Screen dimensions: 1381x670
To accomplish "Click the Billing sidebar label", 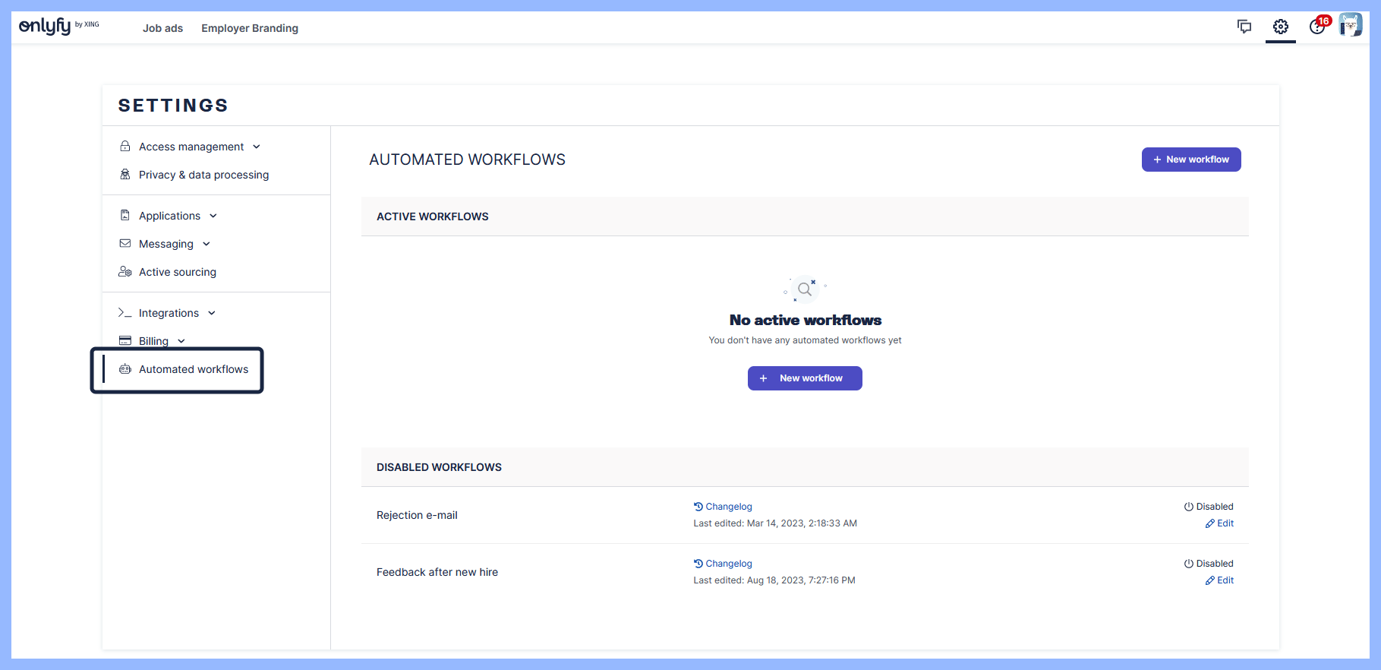I will point(153,341).
